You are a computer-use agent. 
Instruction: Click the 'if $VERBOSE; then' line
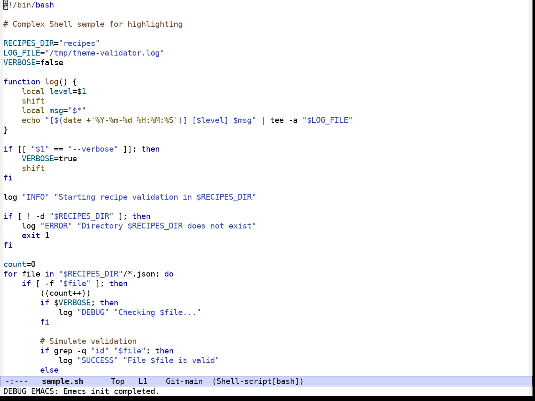click(79, 303)
